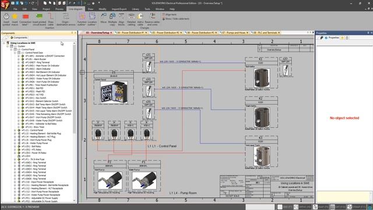This screenshot has width=373, height=210.
Task: Select =F1-SW1 - Key Switch item
Action: point(36,98)
